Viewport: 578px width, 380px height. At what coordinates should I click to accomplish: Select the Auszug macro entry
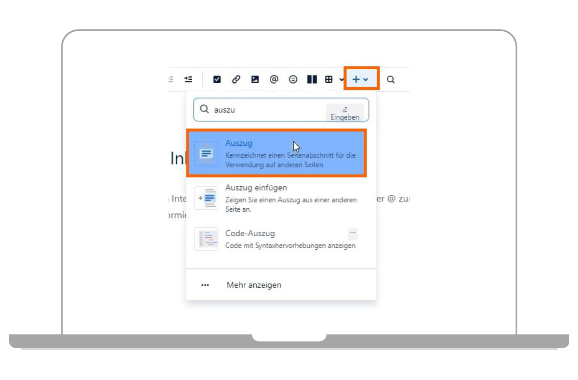(276, 153)
